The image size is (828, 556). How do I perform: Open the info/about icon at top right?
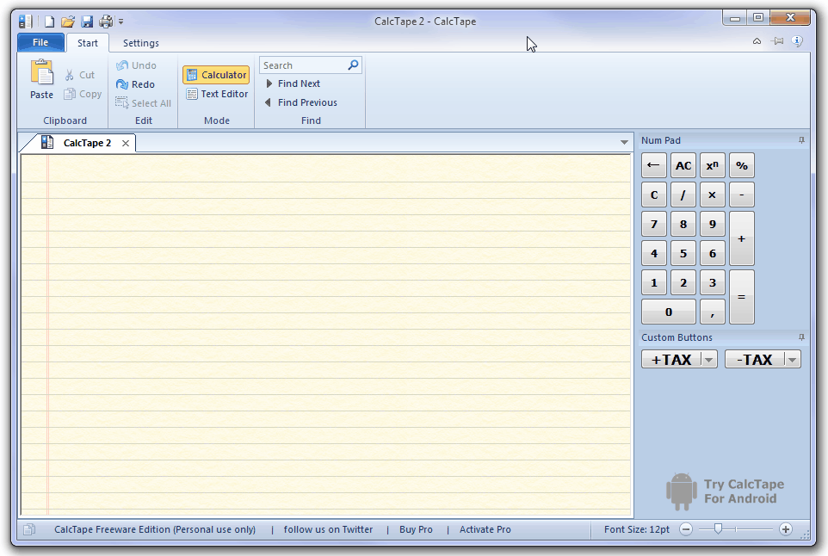coord(797,41)
